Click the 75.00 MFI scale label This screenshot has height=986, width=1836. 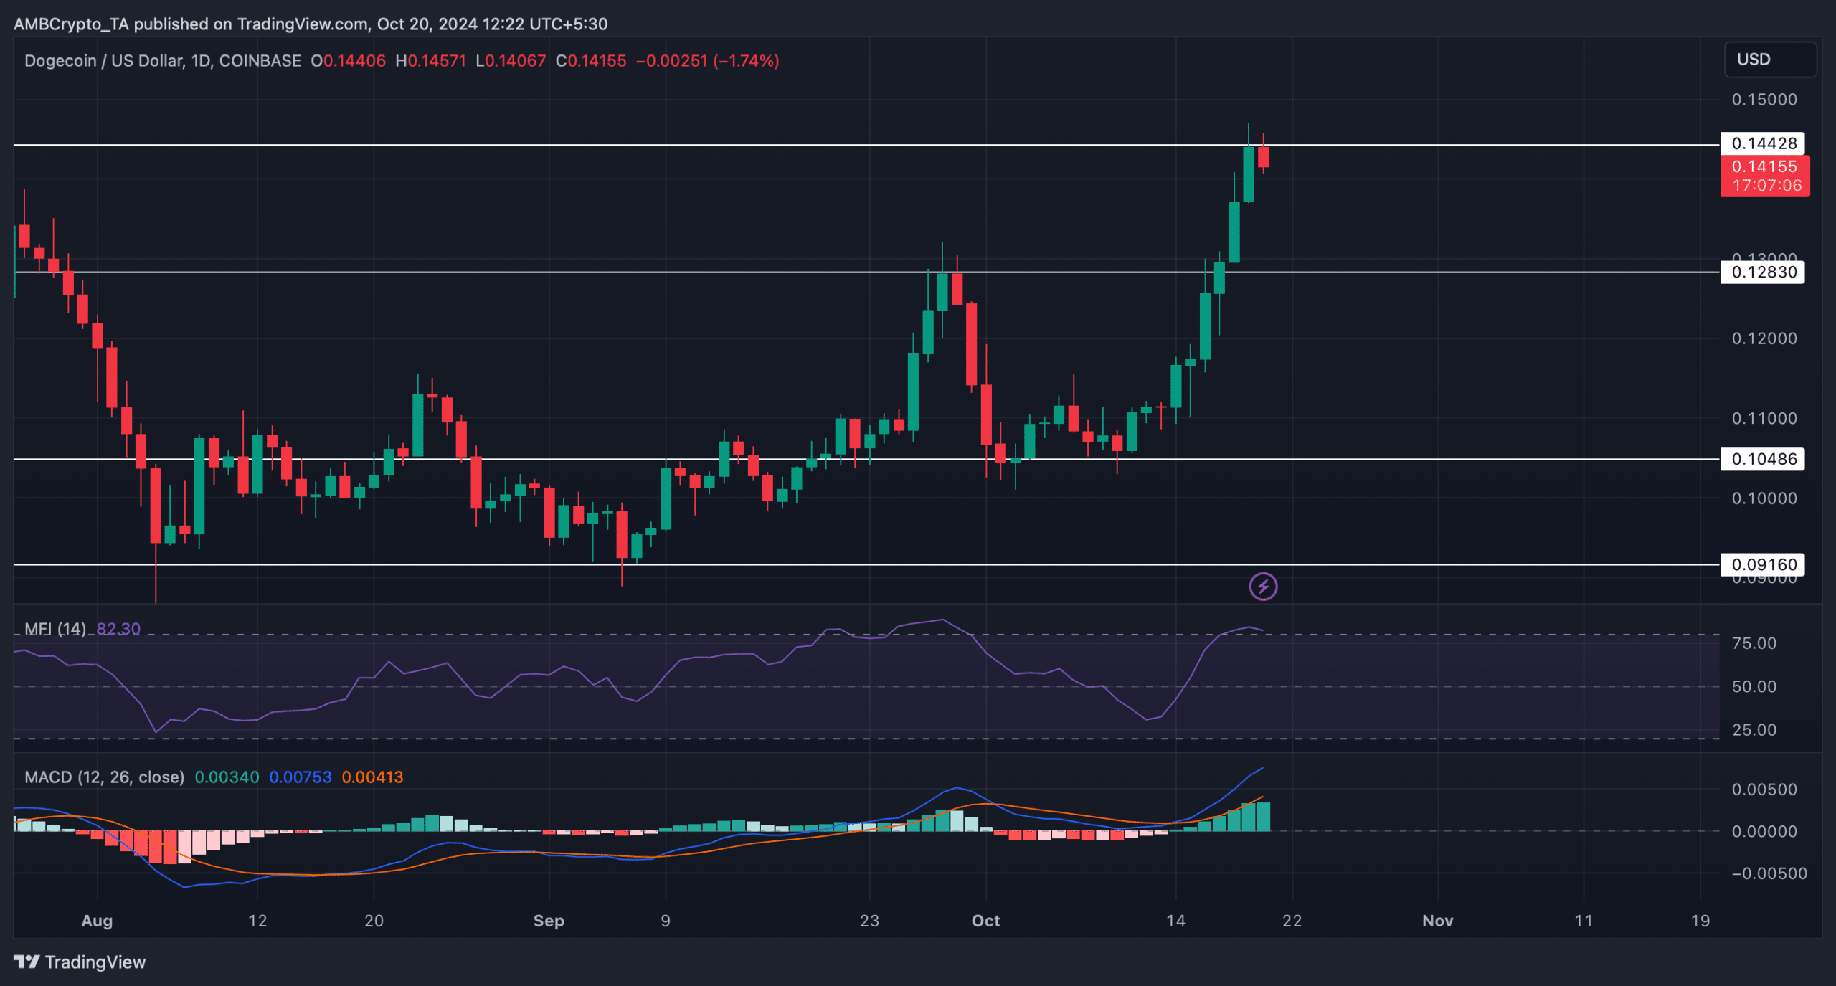coord(1754,643)
